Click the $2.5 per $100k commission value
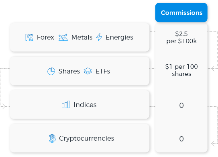 (x=181, y=38)
